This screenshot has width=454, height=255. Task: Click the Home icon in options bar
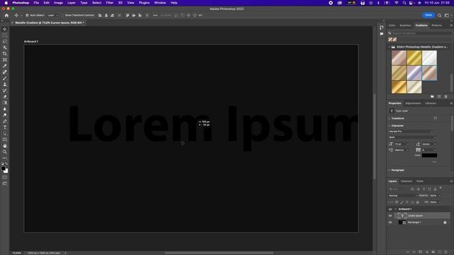tap(6, 16)
